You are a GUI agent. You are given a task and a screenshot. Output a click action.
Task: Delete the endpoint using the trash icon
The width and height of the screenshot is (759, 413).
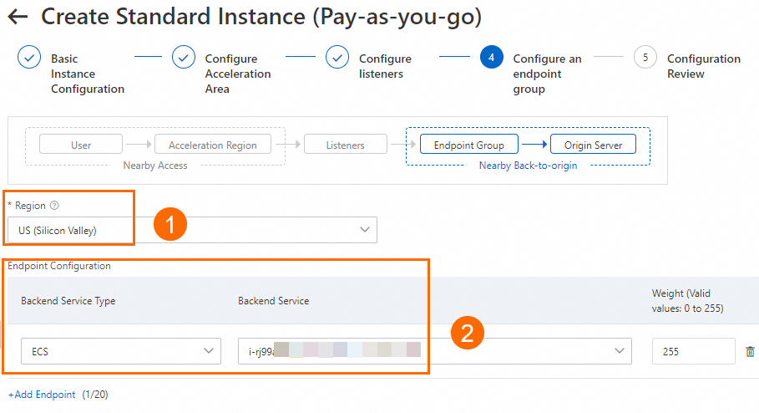tap(750, 352)
